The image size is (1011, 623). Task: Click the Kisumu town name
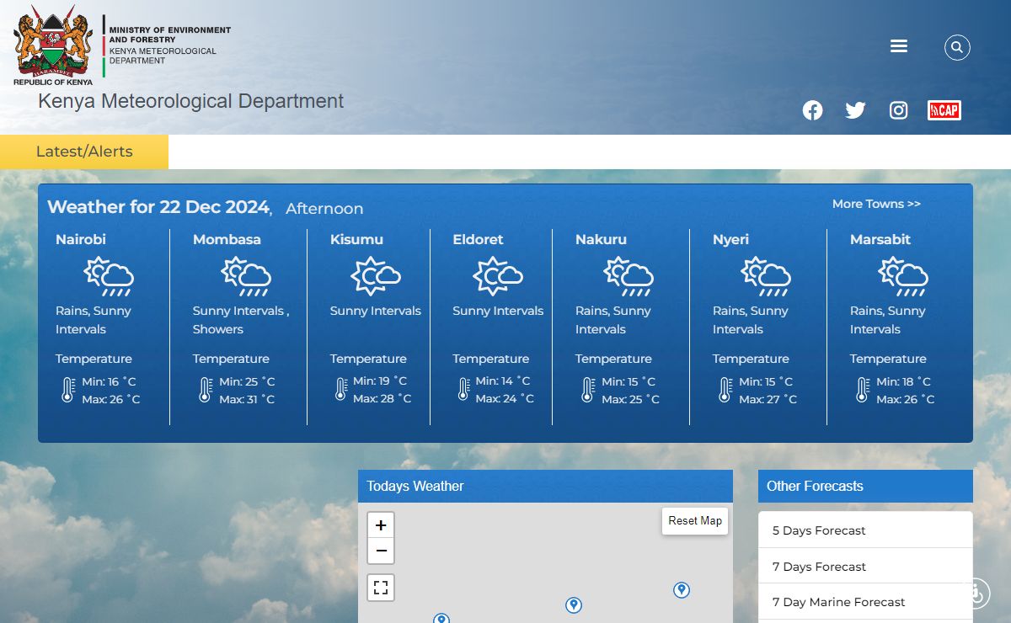pyautogui.click(x=356, y=239)
